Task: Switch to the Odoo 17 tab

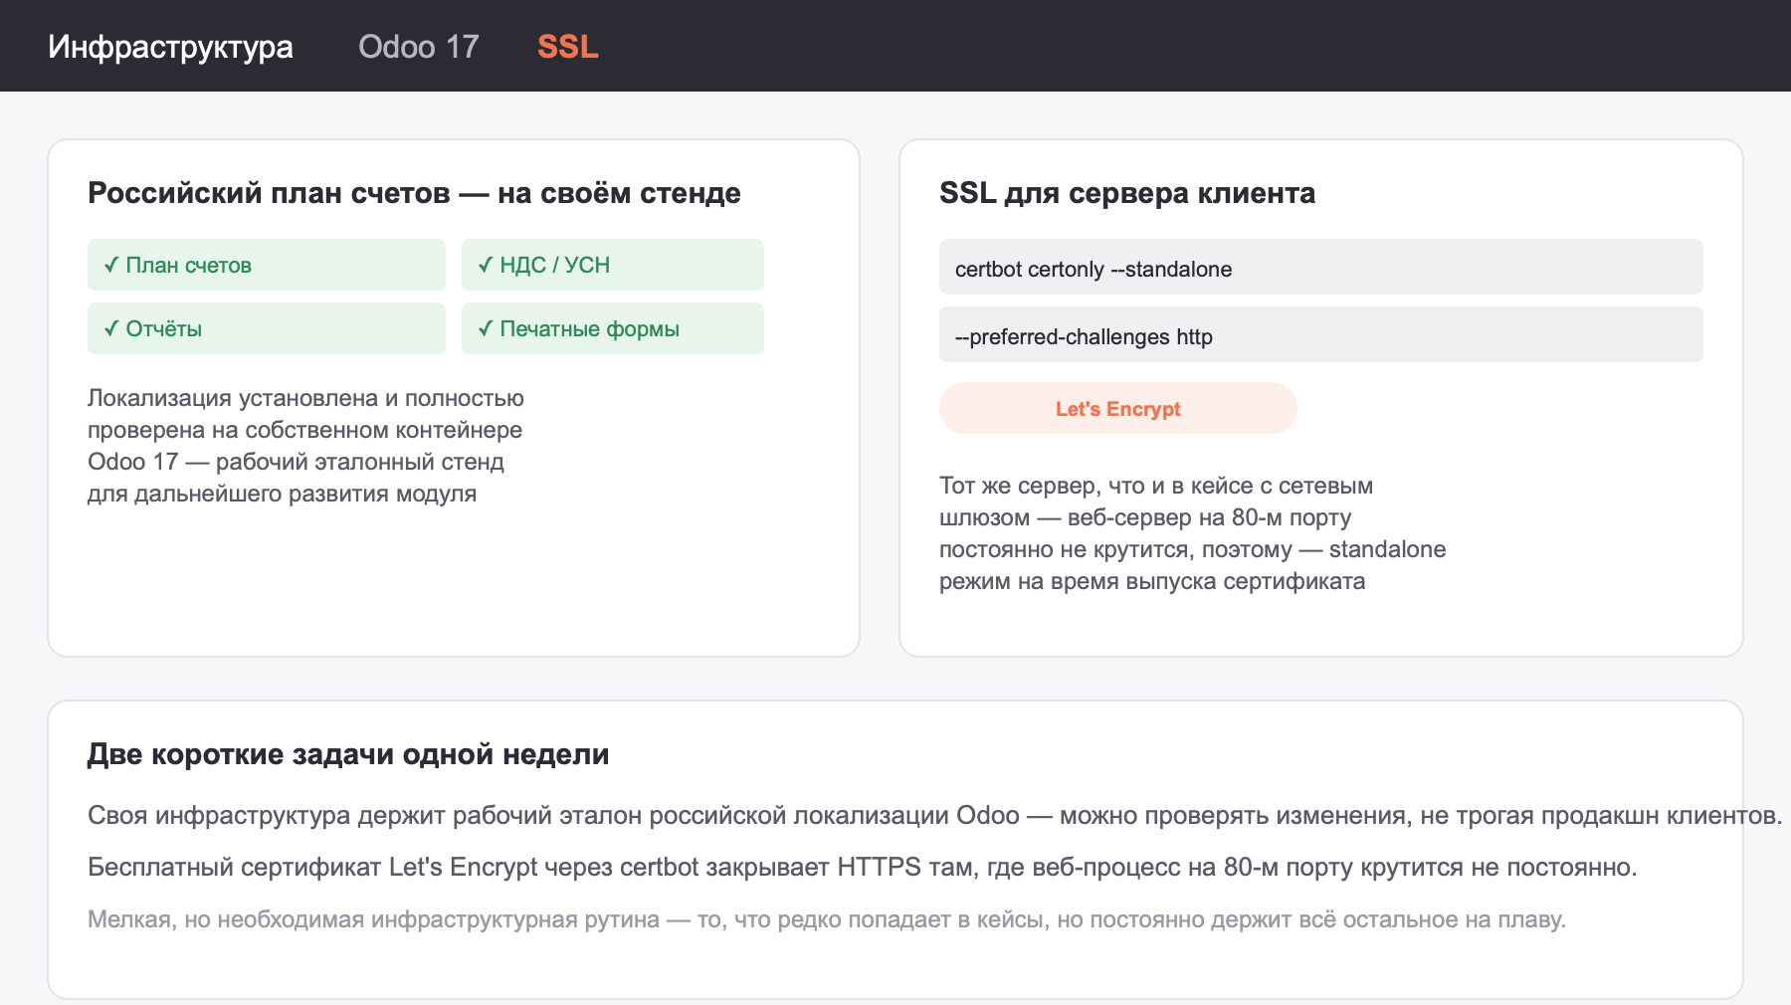Action: pyautogui.click(x=418, y=47)
